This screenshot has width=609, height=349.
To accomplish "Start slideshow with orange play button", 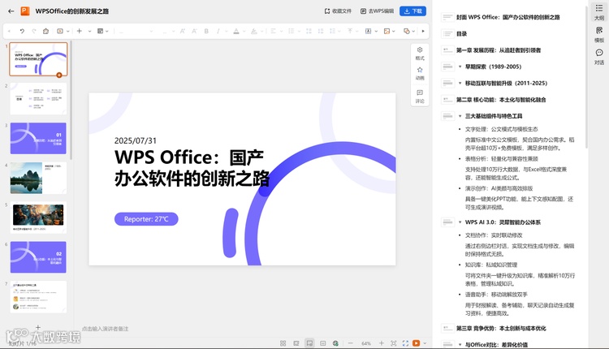I will coord(416,343).
